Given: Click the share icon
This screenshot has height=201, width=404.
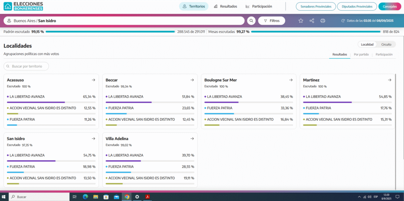Looking at the screenshot, I should pyautogui.click(x=312, y=20).
